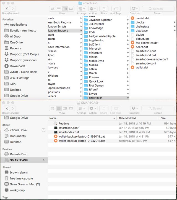Viewport: 177px width, 200px height.
Task: Open Dropbox (Personal) in sidebar
Action: (23, 60)
